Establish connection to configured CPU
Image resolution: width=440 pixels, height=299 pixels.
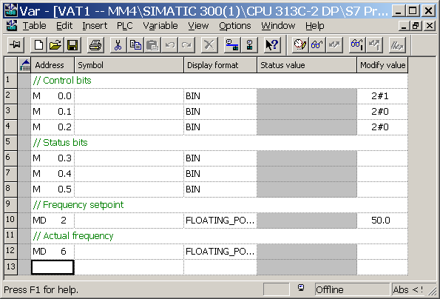[232, 45]
